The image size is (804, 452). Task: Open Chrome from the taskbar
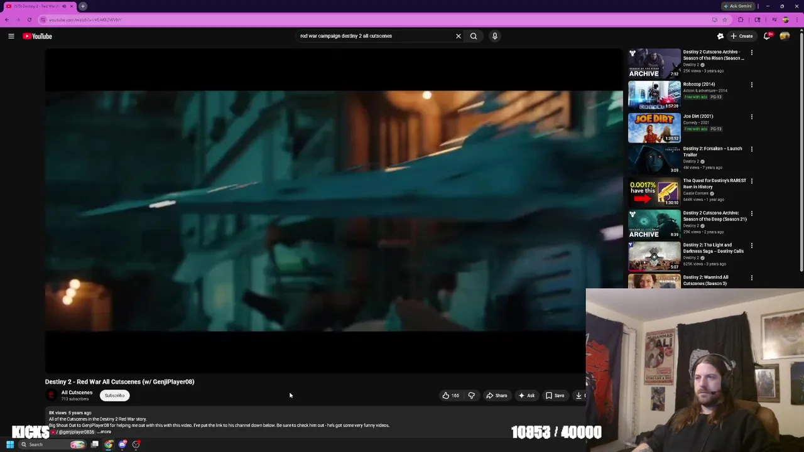[x=109, y=444]
